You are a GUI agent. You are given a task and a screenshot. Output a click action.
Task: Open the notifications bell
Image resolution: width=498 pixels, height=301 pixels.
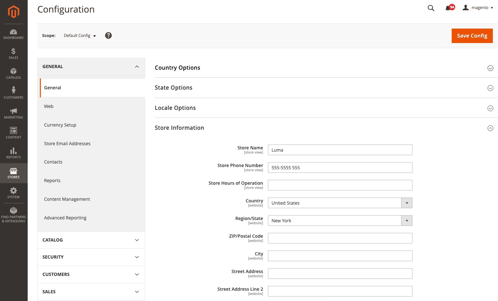click(448, 8)
